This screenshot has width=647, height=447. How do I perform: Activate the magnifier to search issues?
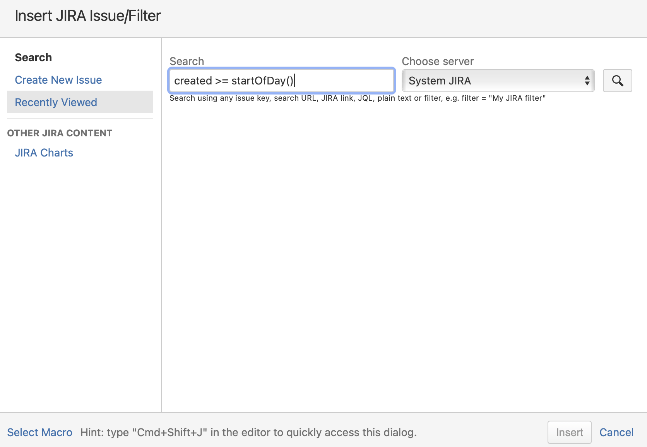tap(617, 81)
